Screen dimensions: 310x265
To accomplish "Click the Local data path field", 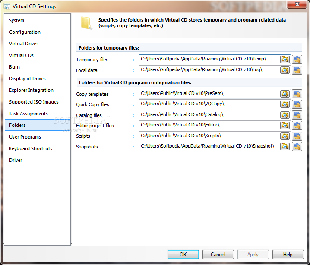I will click(209, 70).
